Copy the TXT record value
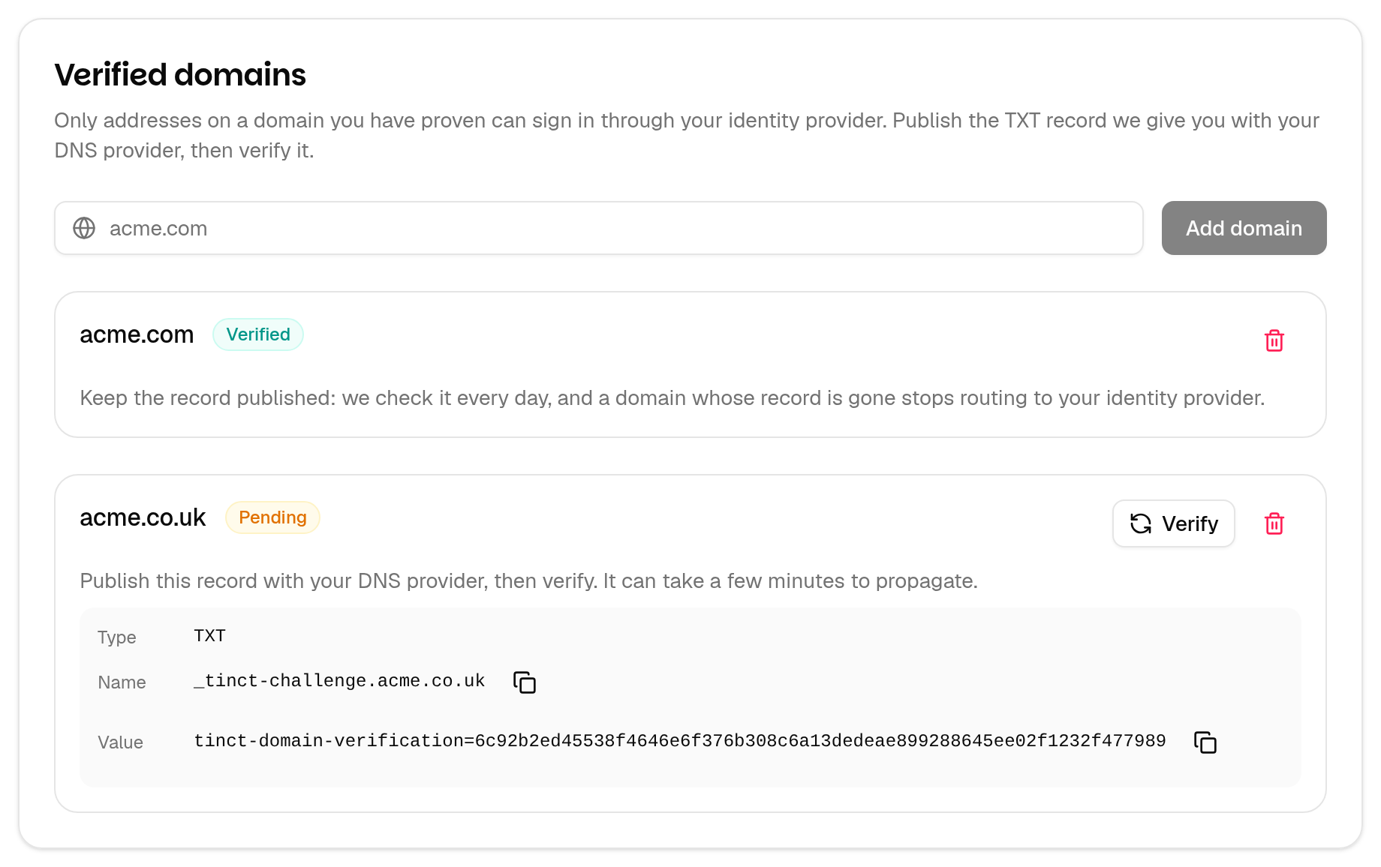Image resolution: width=1381 pixels, height=867 pixels. tap(1205, 742)
